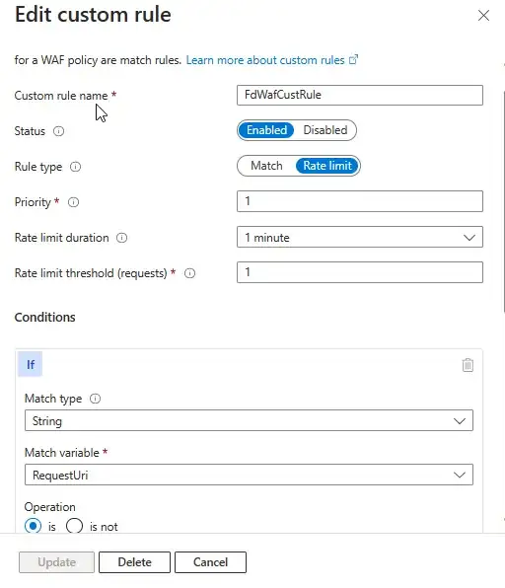The height and width of the screenshot is (588, 505).
Task: Click the Priority info icon
Action: pyautogui.click(x=74, y=202)
